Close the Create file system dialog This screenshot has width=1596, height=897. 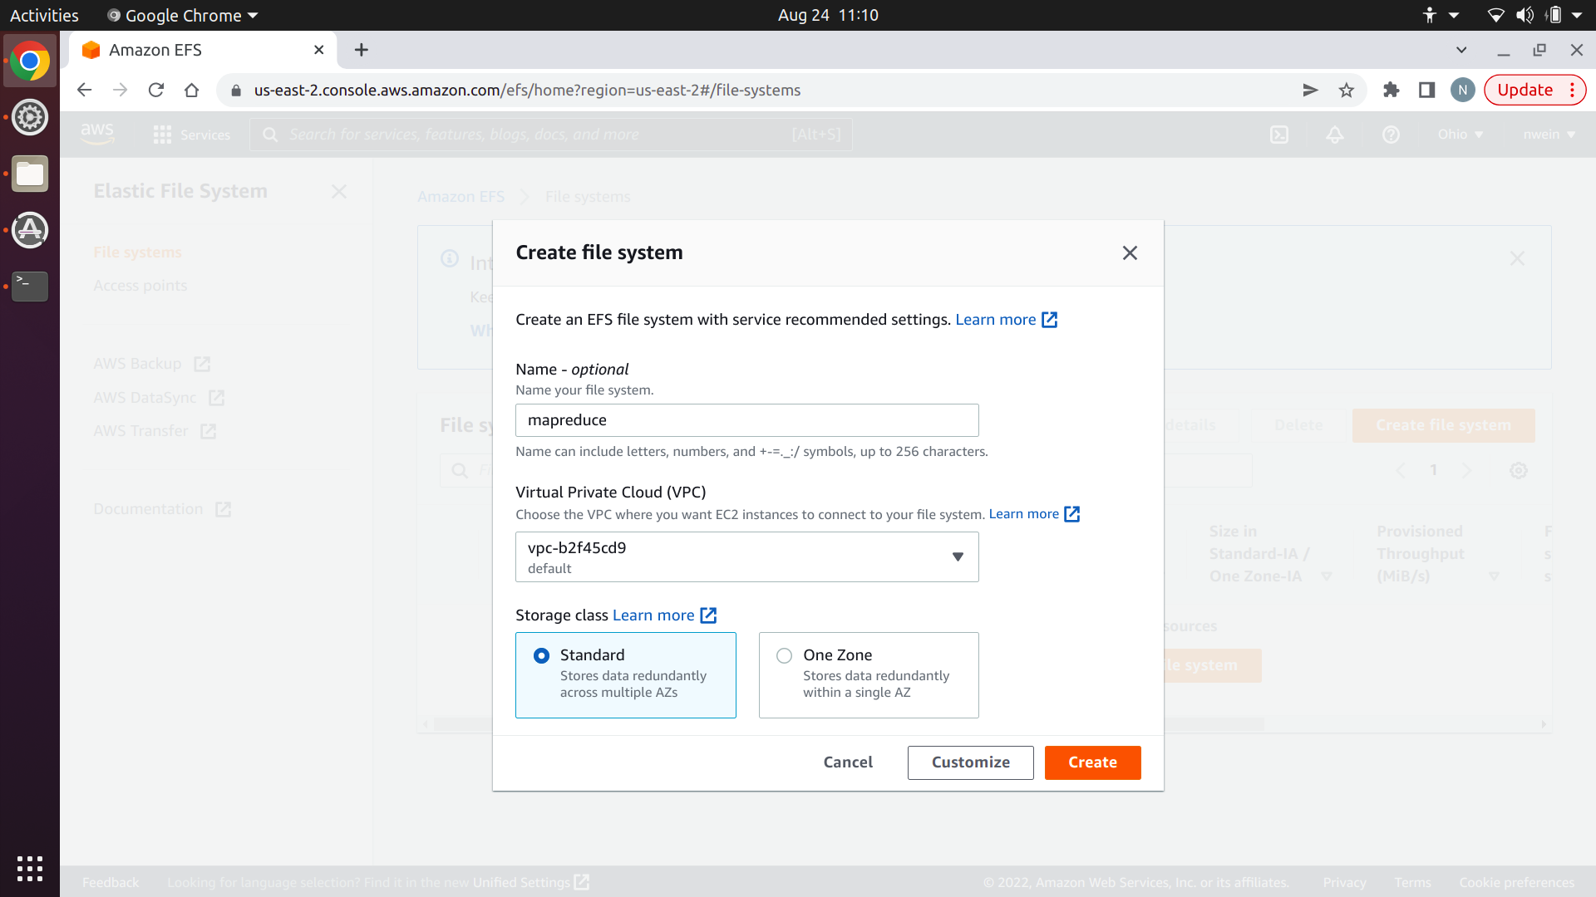1129,253
